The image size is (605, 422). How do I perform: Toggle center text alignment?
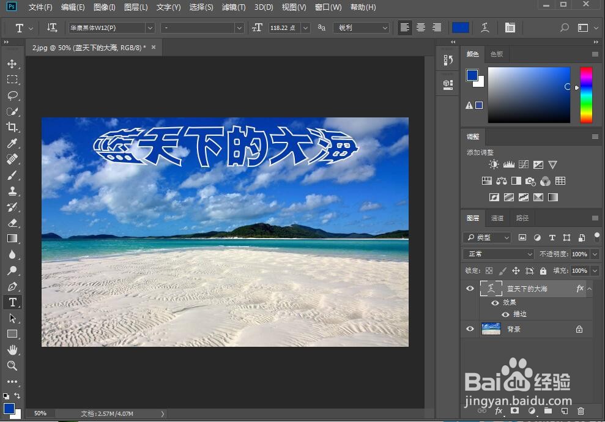(x=420, y=28)
